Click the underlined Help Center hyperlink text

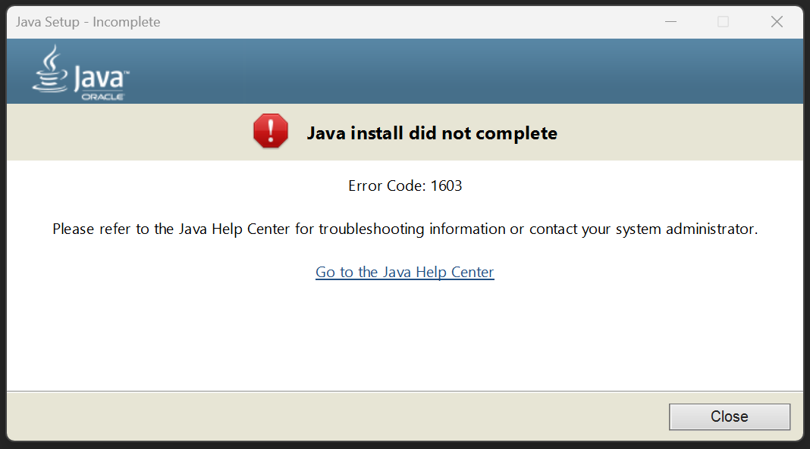pyautogui.click(x=404, y=272)
